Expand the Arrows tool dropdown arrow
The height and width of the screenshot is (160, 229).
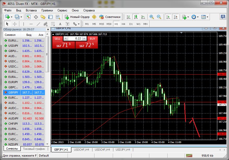tap(79, 24)
